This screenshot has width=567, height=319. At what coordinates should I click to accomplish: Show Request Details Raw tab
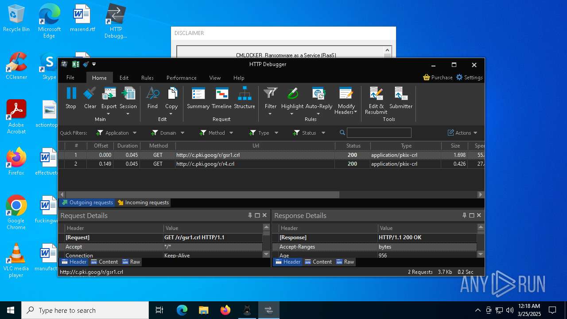(x=131, y=262)
